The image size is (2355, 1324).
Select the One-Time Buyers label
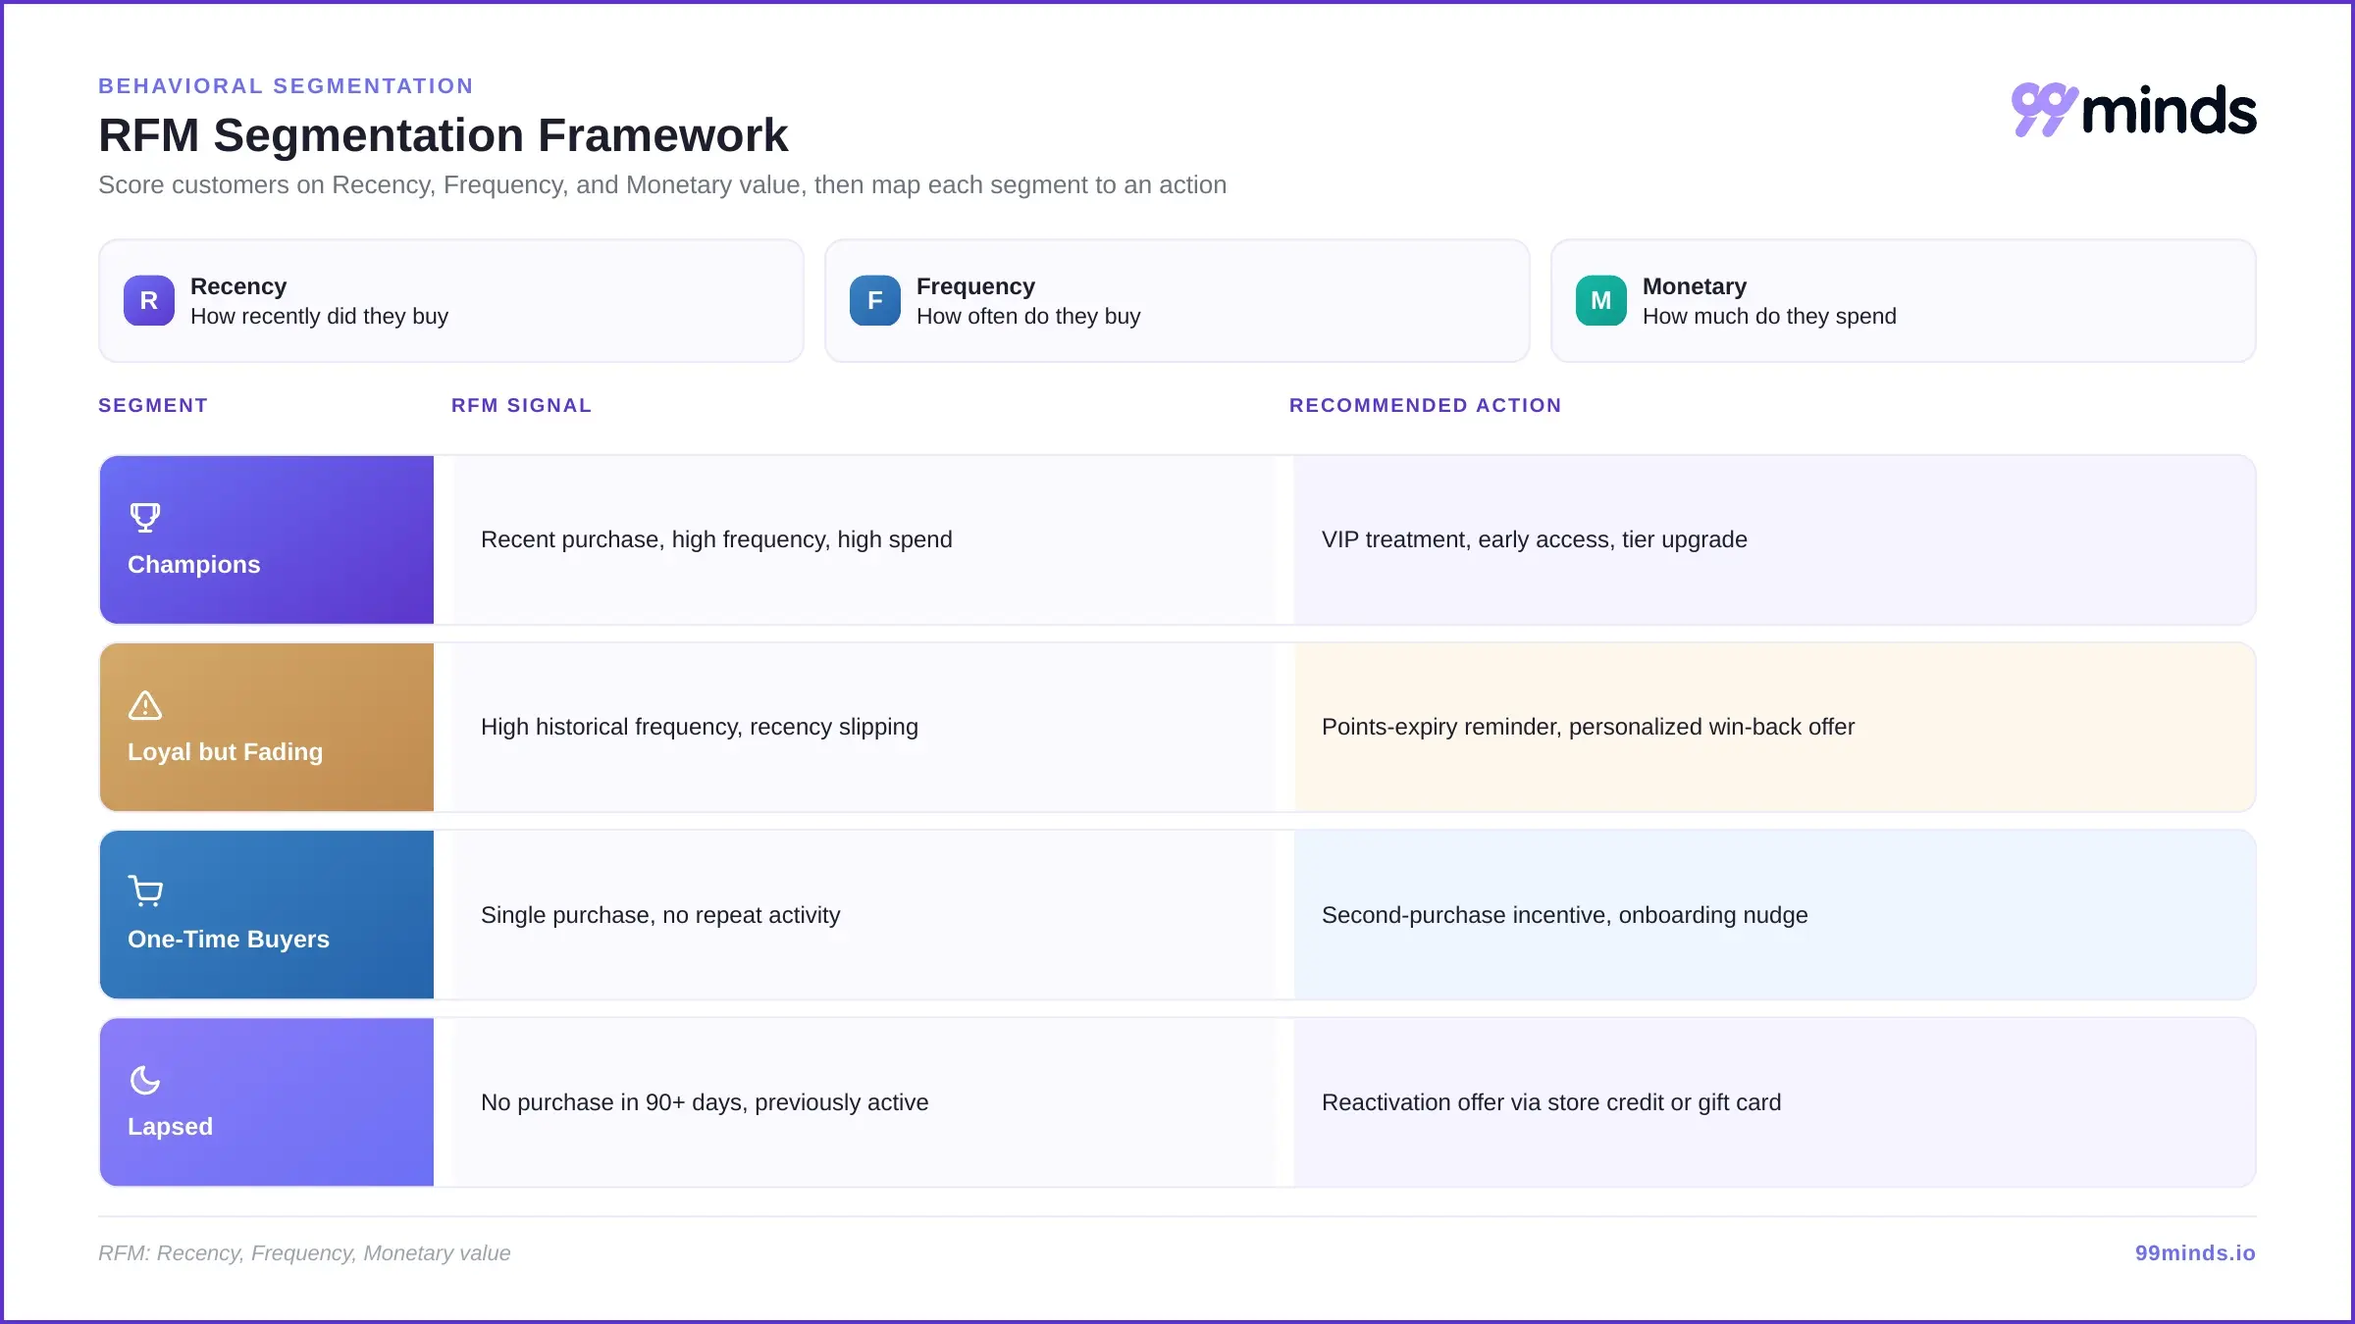tap(229, 939)
